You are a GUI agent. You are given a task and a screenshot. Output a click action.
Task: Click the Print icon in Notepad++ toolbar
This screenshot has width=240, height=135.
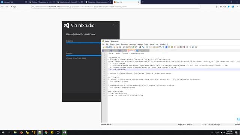(120, 47)
